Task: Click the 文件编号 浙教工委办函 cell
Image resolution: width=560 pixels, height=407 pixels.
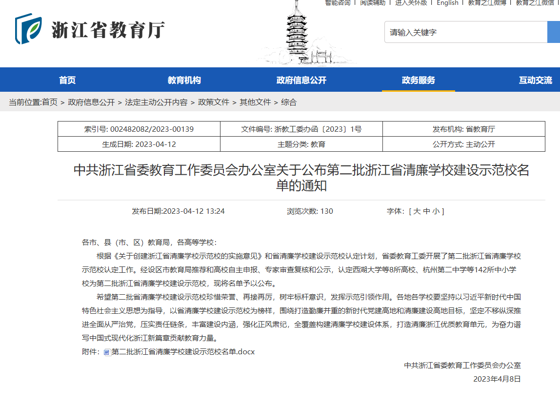Action: click(x=301, y=129)
